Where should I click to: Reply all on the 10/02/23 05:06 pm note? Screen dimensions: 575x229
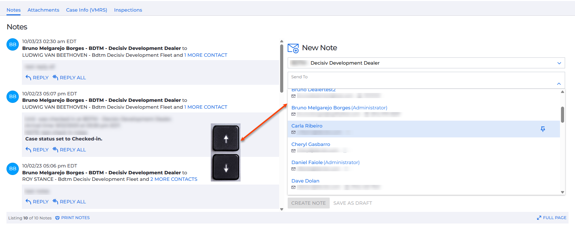point(69,202)
